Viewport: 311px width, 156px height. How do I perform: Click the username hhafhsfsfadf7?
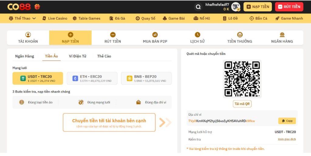[217, 5]
